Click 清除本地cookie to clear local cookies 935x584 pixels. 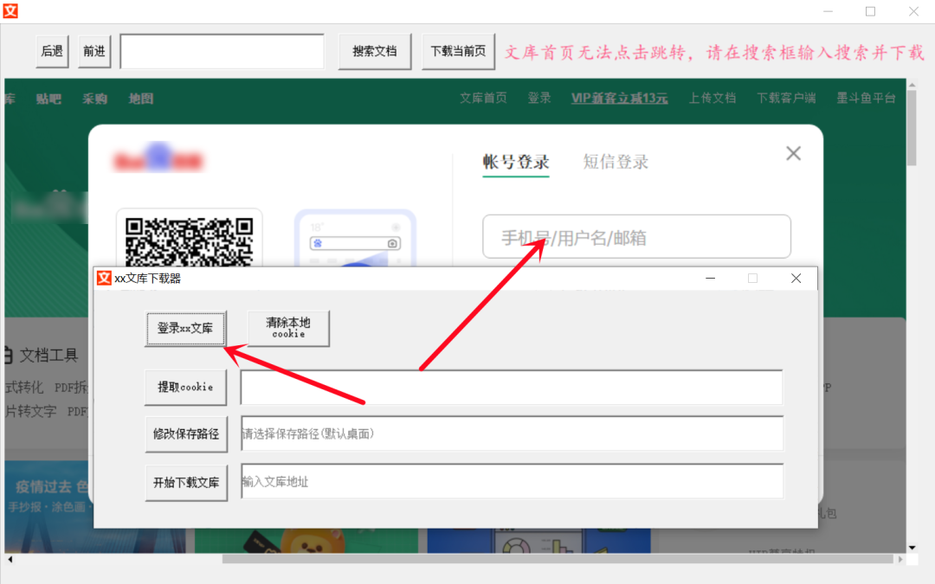click(x=287, y=328)
